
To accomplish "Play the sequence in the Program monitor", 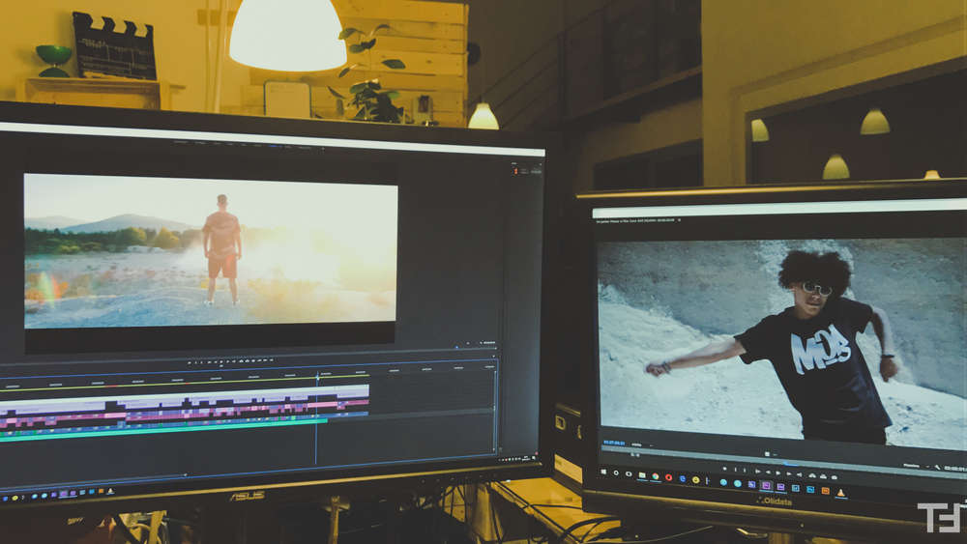I will pyautogui.click(x=778, y=473).
